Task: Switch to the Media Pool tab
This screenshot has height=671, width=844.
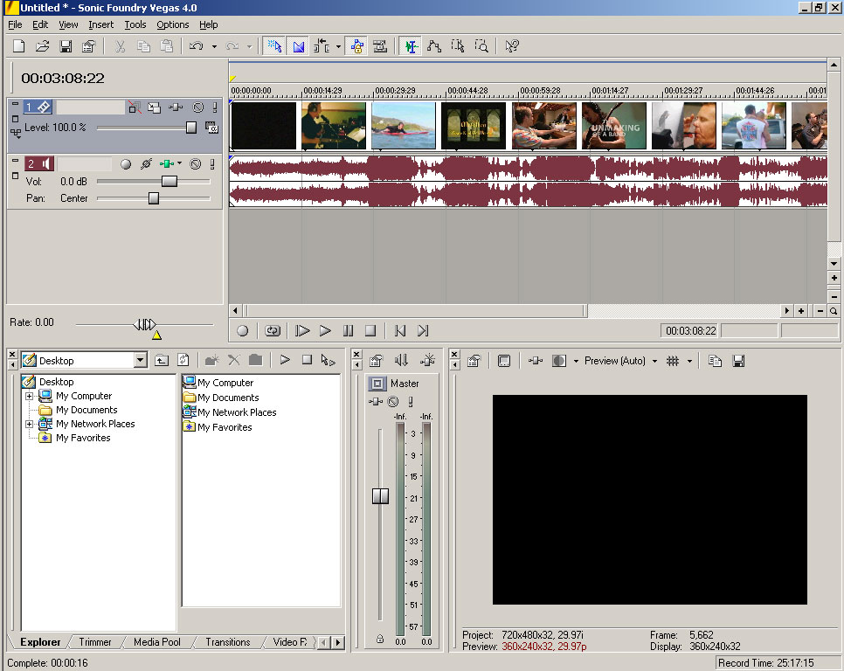Action: (x=157, y=642)
